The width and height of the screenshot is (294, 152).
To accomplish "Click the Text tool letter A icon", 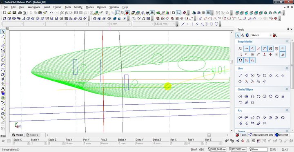I will [3, 88].
